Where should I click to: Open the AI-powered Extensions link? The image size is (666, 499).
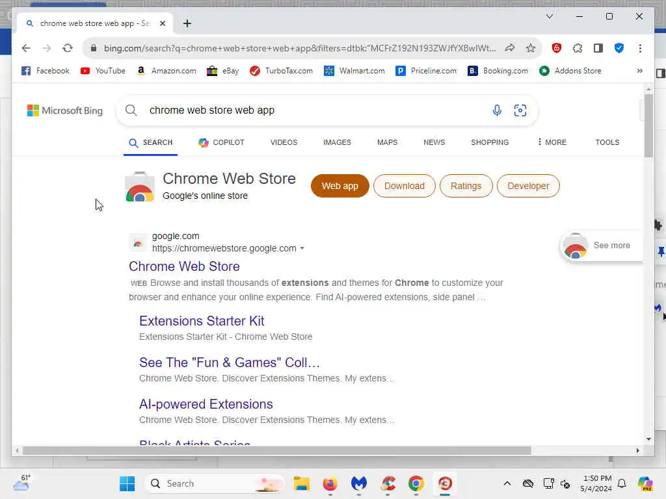tap(206, 404)
